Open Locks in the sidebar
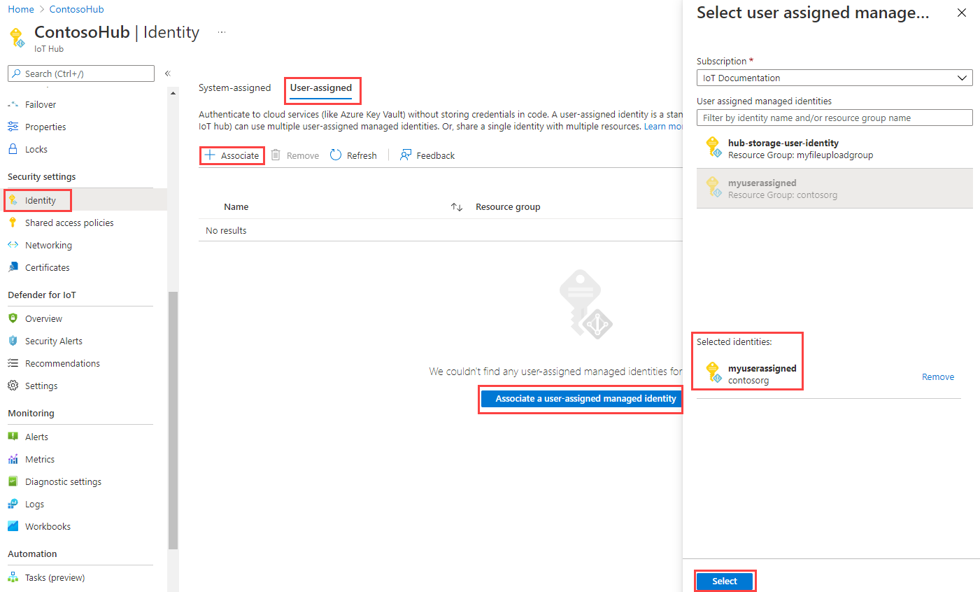Viewport: 980px width, 592px height. click(36, 149)
